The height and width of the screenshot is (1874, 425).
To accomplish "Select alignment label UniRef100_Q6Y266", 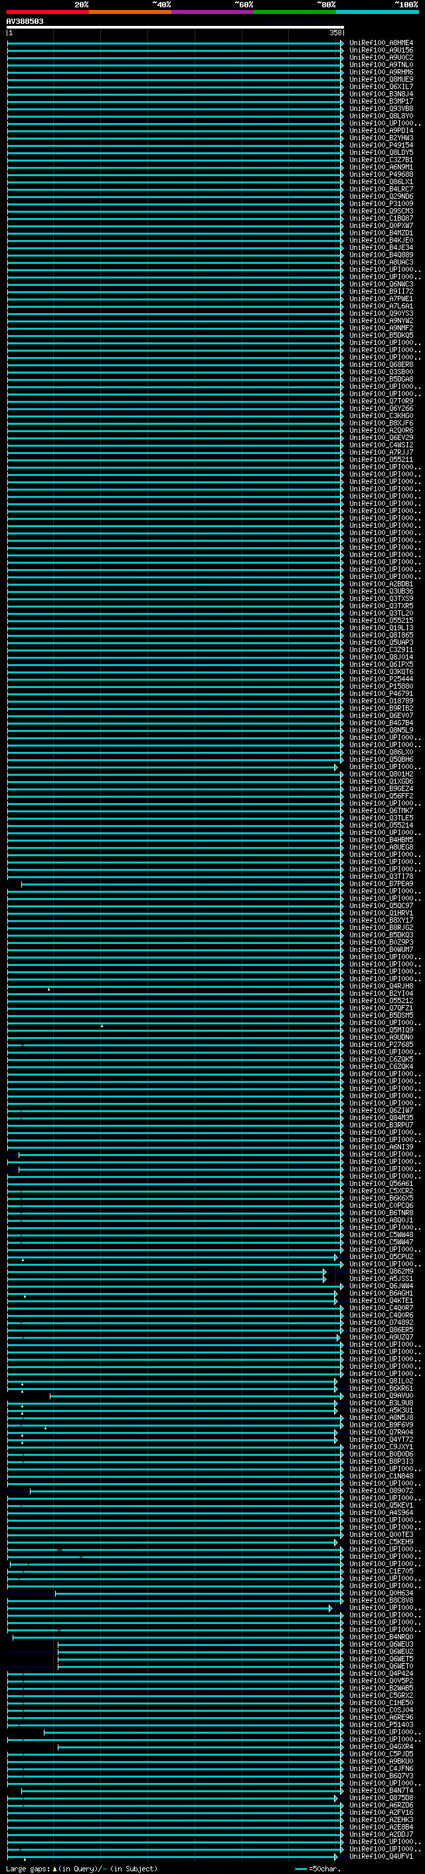I will point(381,409).
